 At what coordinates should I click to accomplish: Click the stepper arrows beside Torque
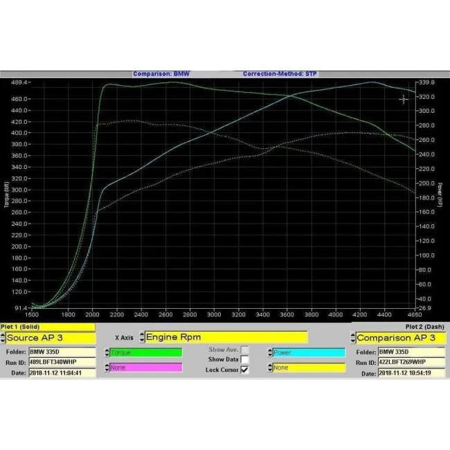click(x=106, y=352)
